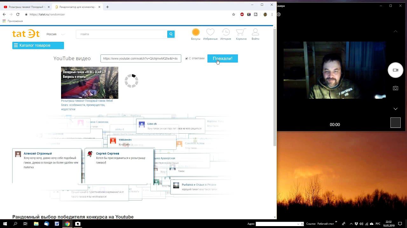
Task: Open Сергей Сергеев commenter name
Action: pos(107,154)
